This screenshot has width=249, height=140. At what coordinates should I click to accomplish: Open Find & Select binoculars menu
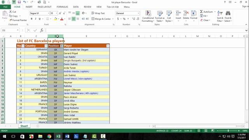click(x=228, y=16)
